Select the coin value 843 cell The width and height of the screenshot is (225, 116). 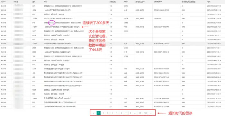[x=34, y=23]
